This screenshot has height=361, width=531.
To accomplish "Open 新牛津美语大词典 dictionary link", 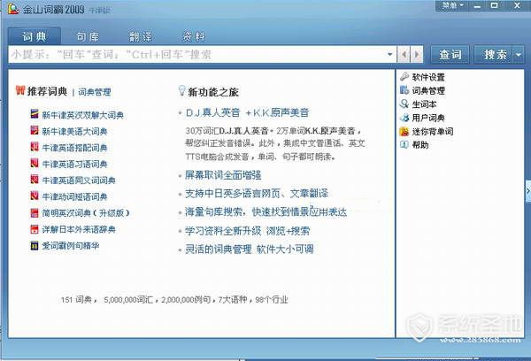I will tap(74, 132).
